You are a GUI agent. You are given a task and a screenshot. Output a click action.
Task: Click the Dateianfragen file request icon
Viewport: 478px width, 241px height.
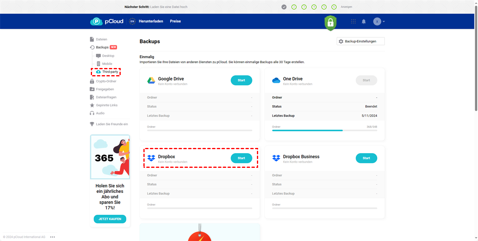tap(92, 97)
